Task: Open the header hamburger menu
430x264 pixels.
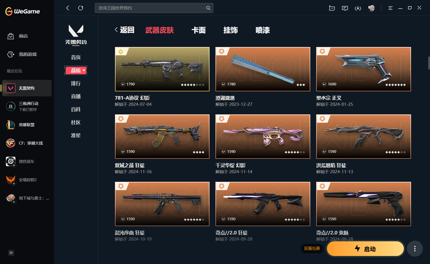Action: pos(390,8)
